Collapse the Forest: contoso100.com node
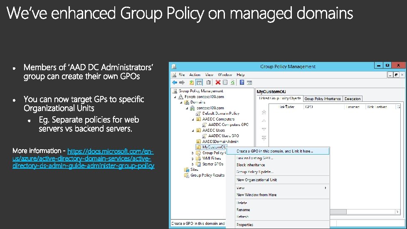The width and height of the screenshot is (407, 229). click(175, 97)
